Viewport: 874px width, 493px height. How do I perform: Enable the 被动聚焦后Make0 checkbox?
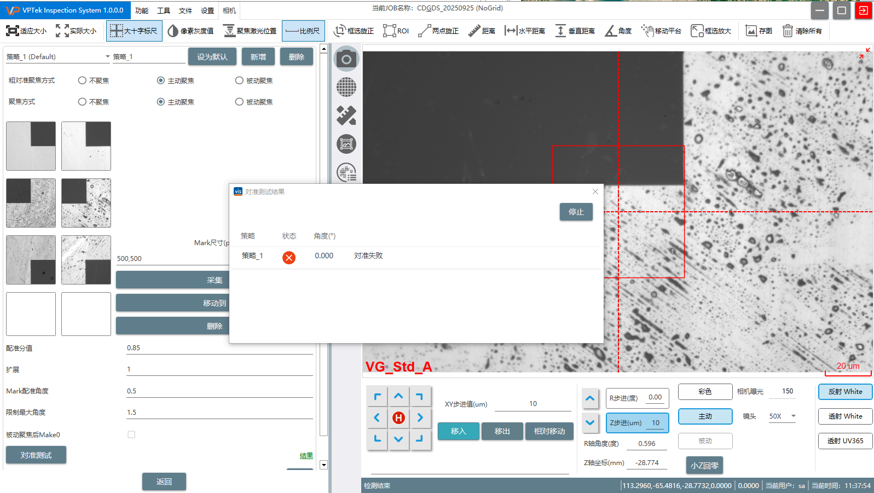(131, 434)
